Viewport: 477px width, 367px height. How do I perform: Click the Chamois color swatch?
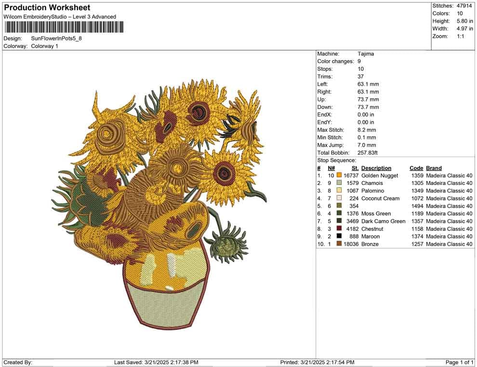pos(339,183)
